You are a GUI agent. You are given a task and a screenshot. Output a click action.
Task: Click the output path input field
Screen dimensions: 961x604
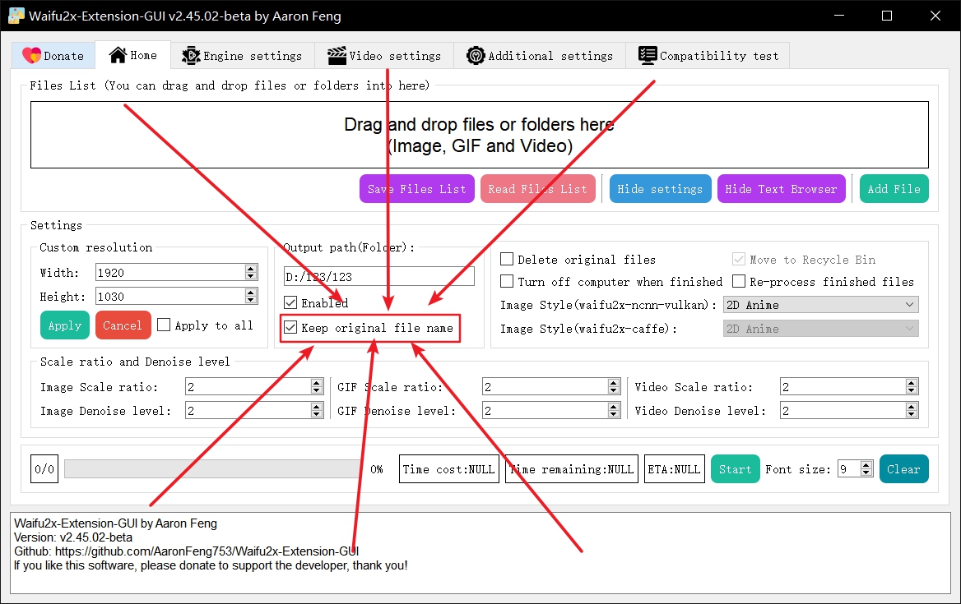tap(378, 276)
